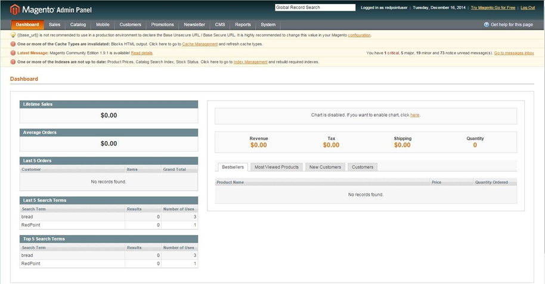Image resolution: width=545 pixels, height=284 pixels.
Task: Open the Catalog menu
Action: point(78,24)
